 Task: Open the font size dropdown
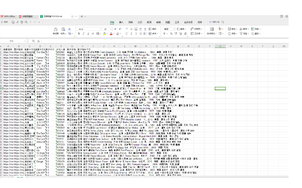point(110,29)
